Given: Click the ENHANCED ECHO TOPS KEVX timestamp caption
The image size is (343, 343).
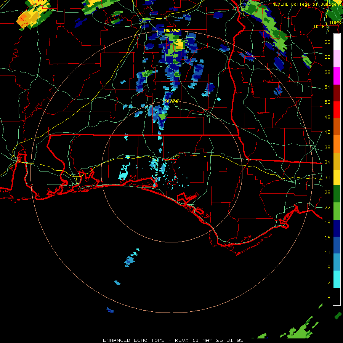Looking at the screenshot, I should coord(173,340).
